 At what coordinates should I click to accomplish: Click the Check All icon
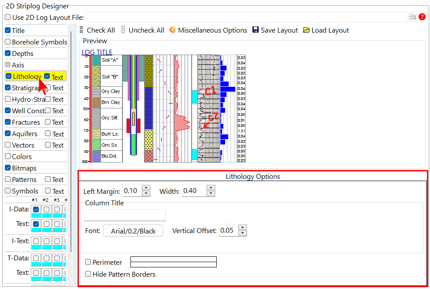82,30
